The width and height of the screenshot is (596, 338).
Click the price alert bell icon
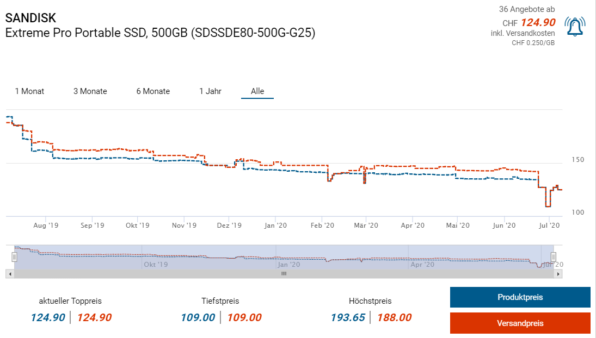(x=575, y=26)
